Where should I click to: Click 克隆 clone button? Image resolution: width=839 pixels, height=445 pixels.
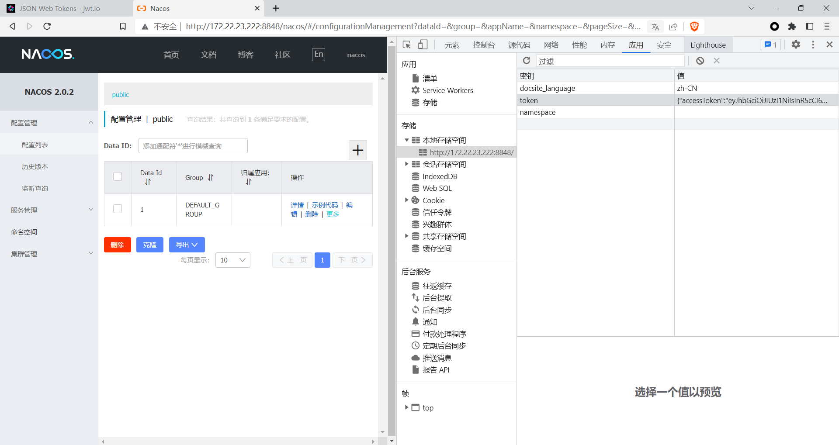pyautogui.click(x=150, y=245)
